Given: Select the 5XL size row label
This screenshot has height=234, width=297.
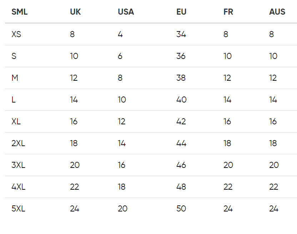Looking at the screenshot, I should click(18, 209).
